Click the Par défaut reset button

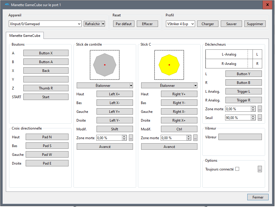click(x=124, y=24)
